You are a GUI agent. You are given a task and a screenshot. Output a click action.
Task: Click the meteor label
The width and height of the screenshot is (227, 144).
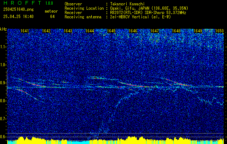[51, 11]
